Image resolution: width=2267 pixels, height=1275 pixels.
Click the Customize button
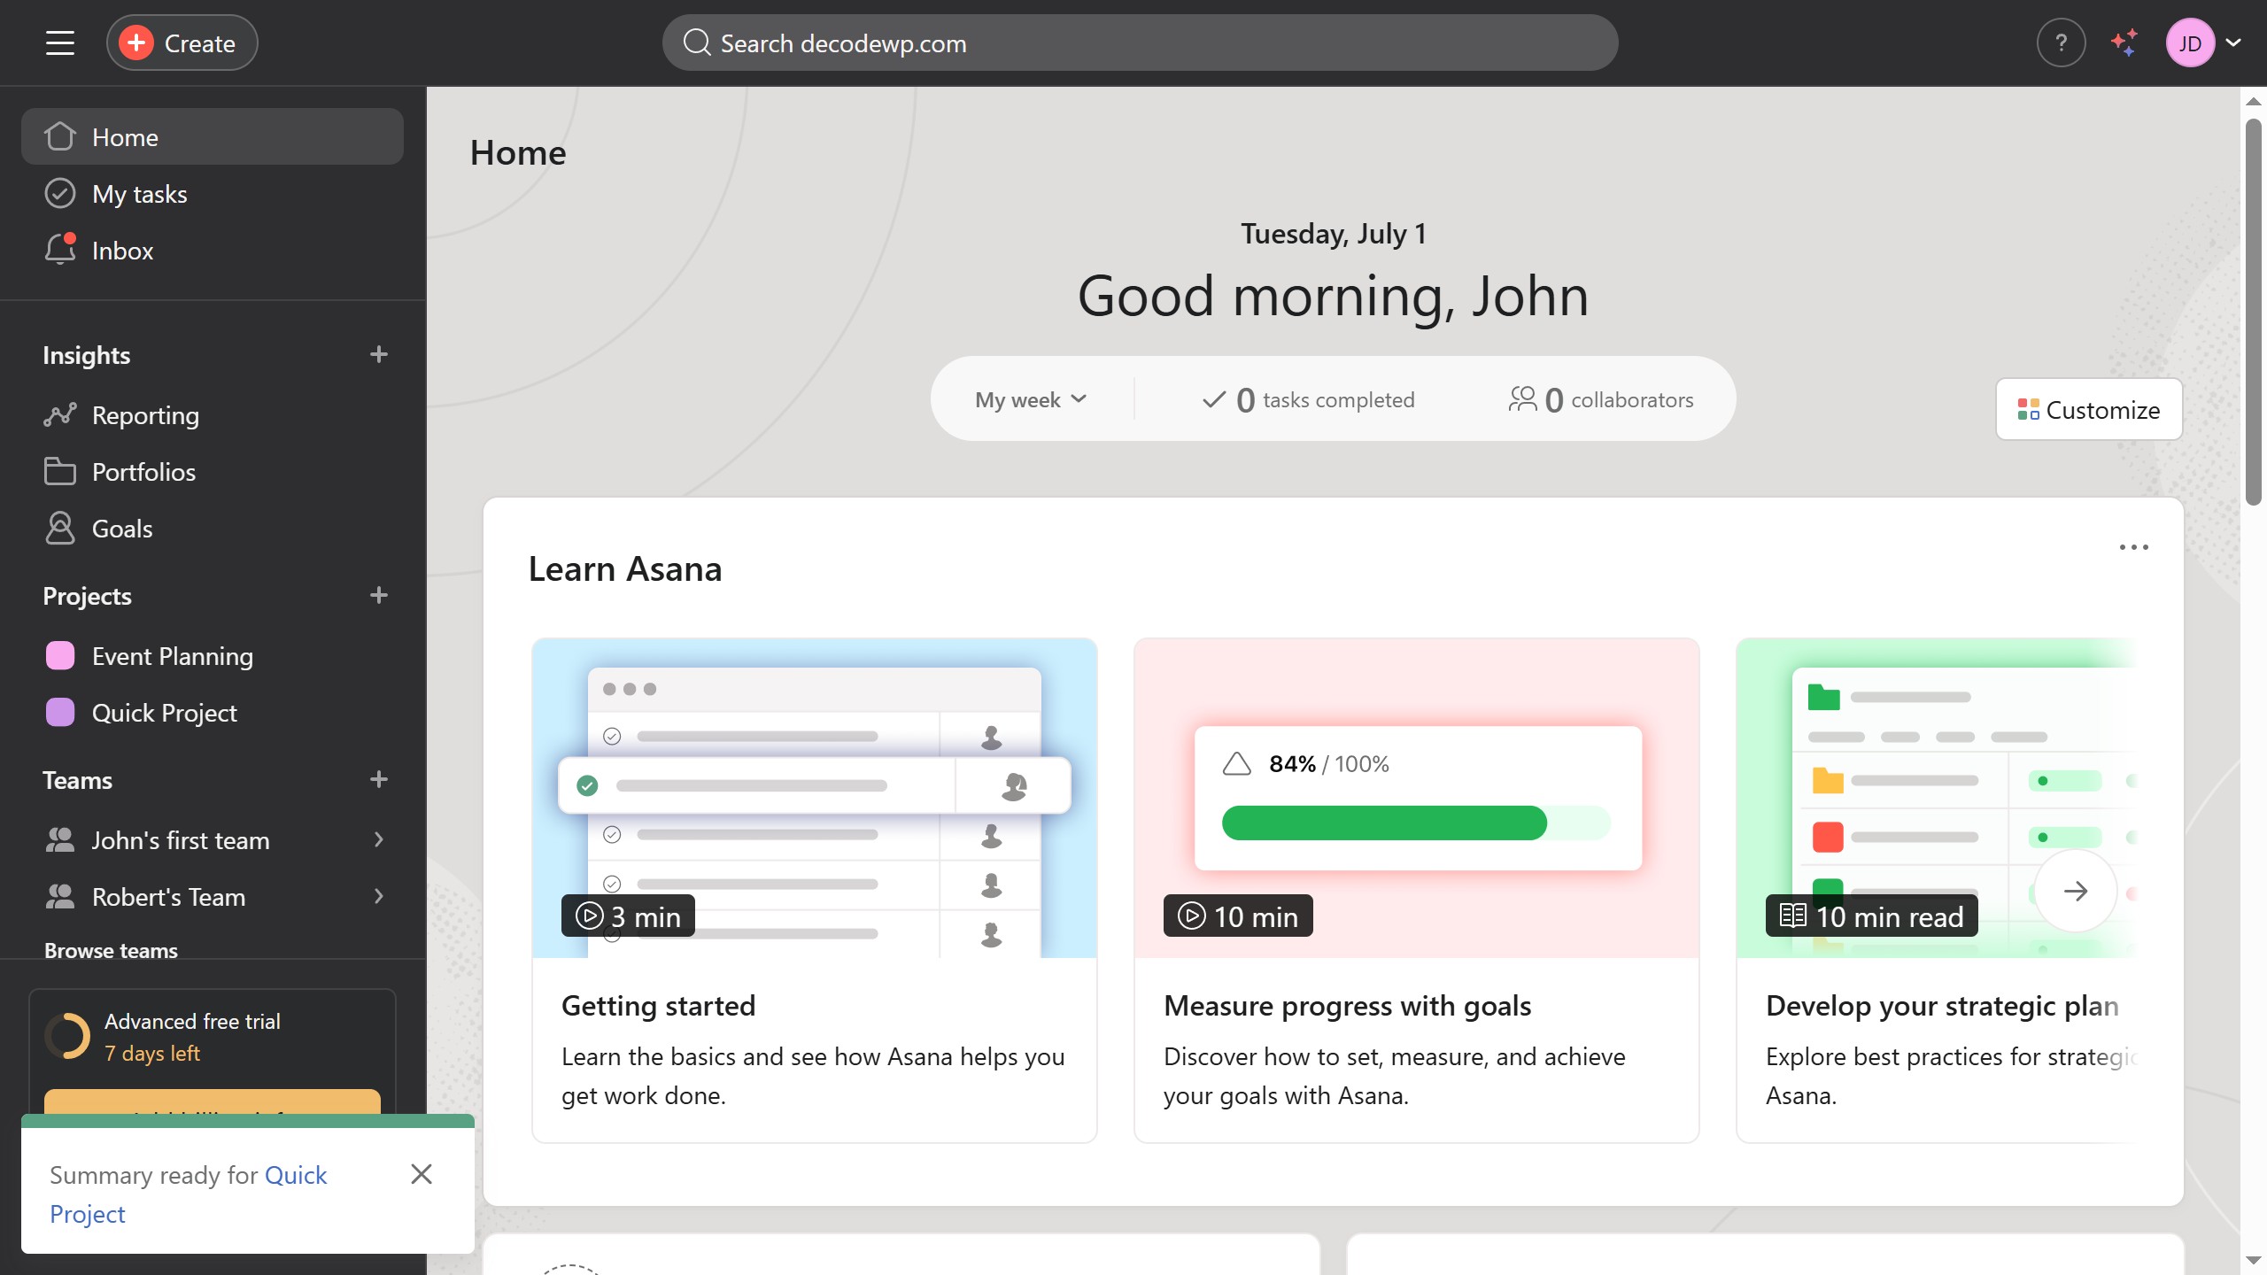2088,410
